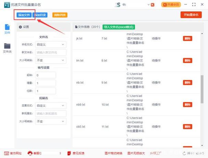Select the jk.txt original file name cell
Viewport: 208px width, 158px height.
pyautogui.click(x=79, y=39)
